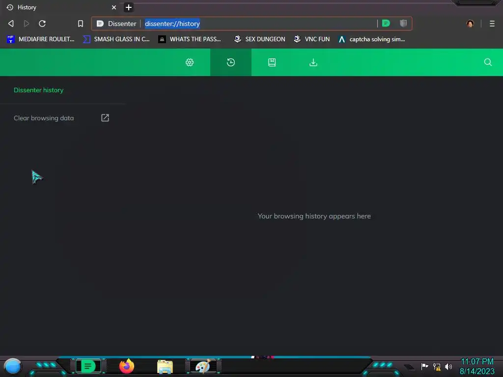The width and height of the screenshot is (503, 377).
Task: Open the browser hamburger menu
Action: tap(492, 24)
